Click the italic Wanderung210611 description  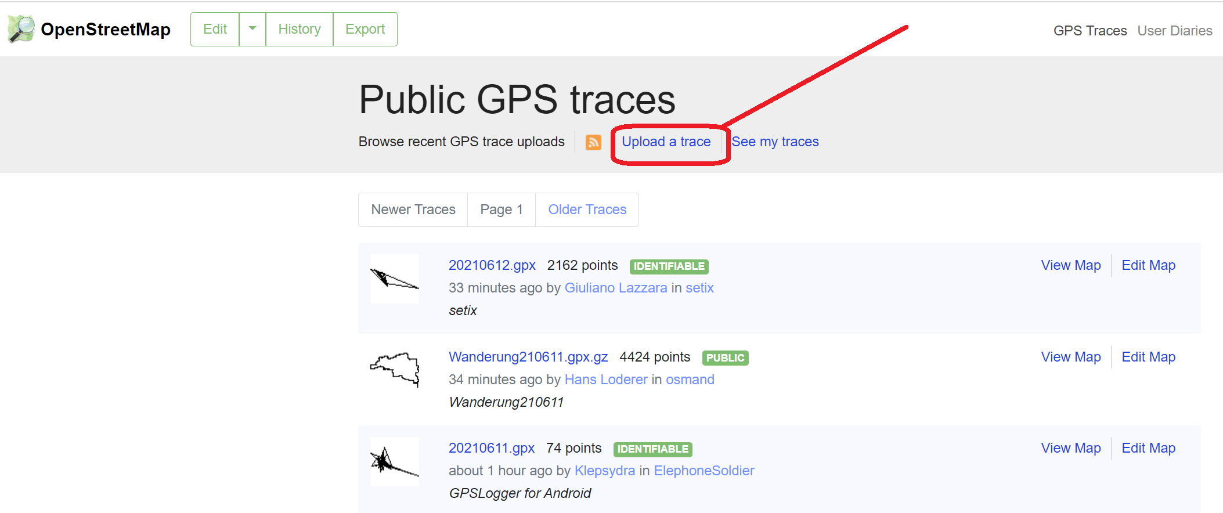point(506,402)
